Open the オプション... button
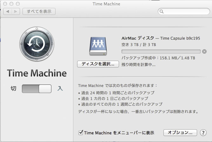The height and width of the screenshot is (142, 212). pyautogui.click(x=180, y=132)
